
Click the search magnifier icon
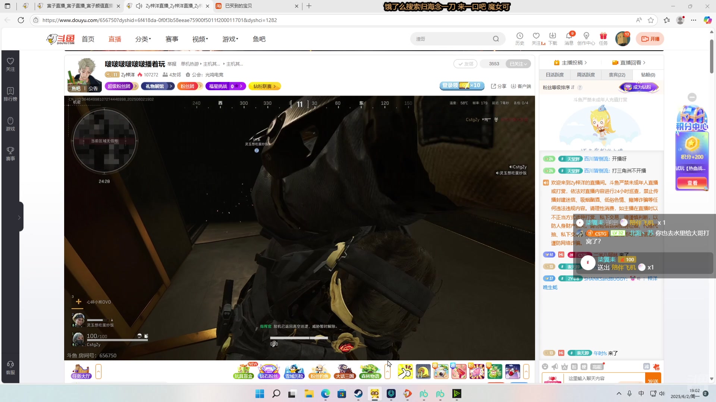[x=496, y=39]
